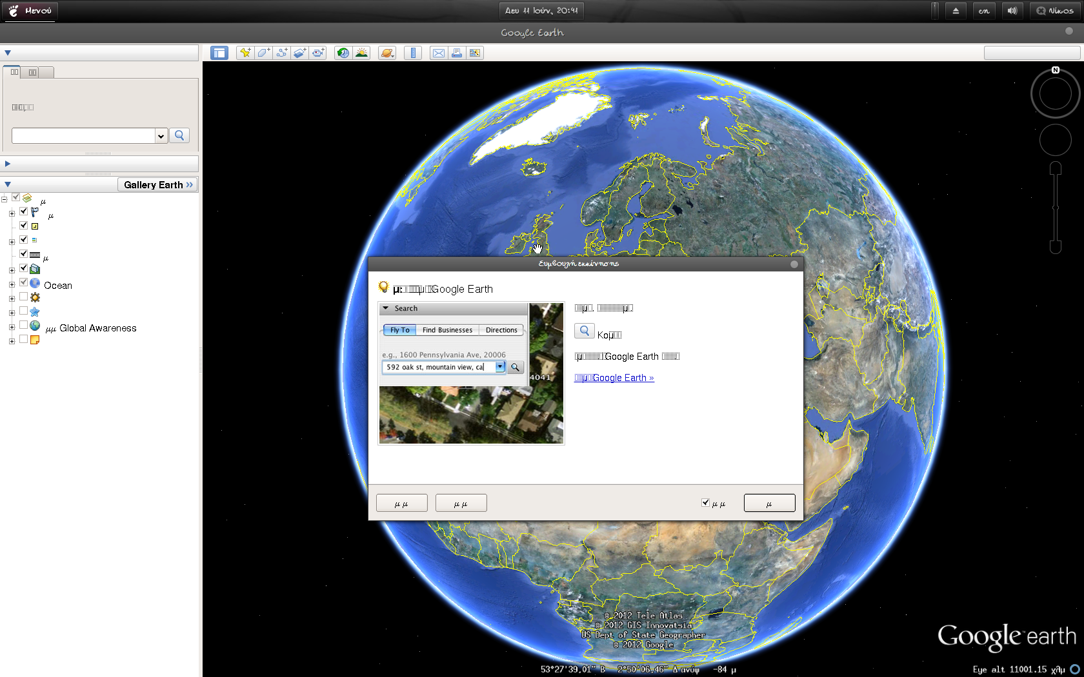Toggle the Ocean layer checkbox
1084x677 pixels.
(x=23, y=282)
